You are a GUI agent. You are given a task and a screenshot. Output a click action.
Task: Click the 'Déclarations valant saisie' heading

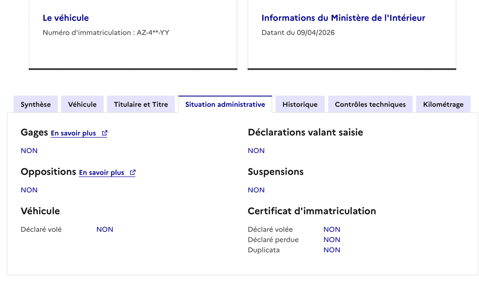point(305,132)
